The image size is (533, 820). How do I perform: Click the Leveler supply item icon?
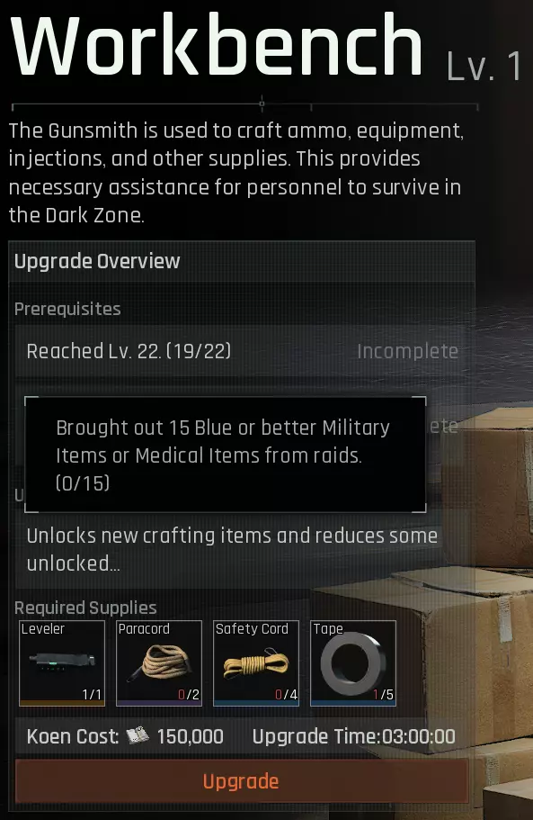click(x=62, y=663)
